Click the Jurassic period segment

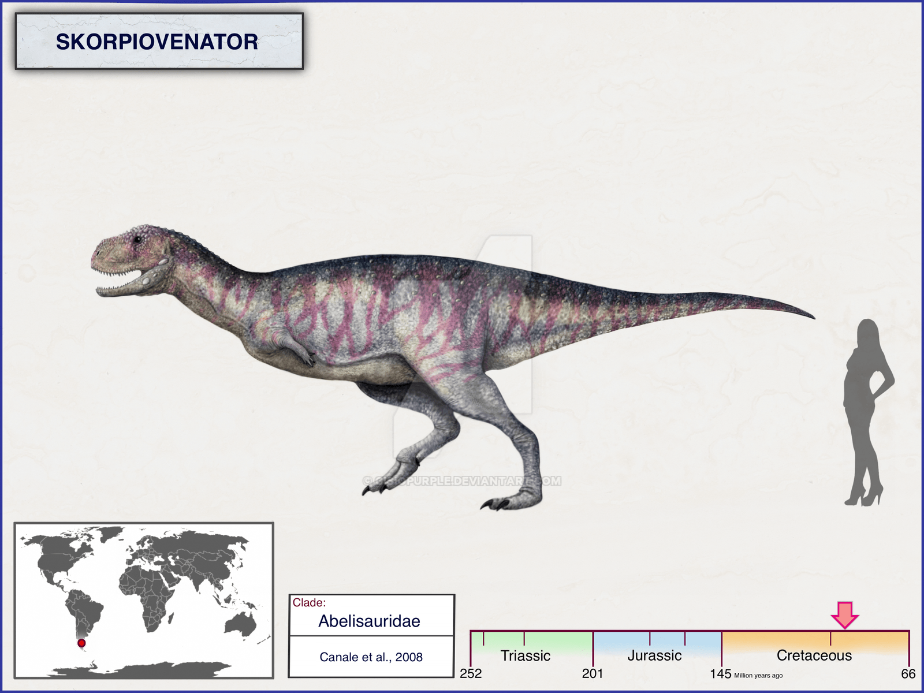pos(657,648)
